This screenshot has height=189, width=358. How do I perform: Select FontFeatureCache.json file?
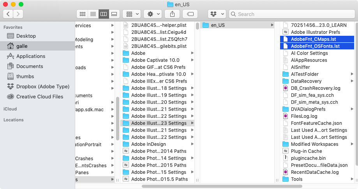pyautogui.click(x=317, y=123)
